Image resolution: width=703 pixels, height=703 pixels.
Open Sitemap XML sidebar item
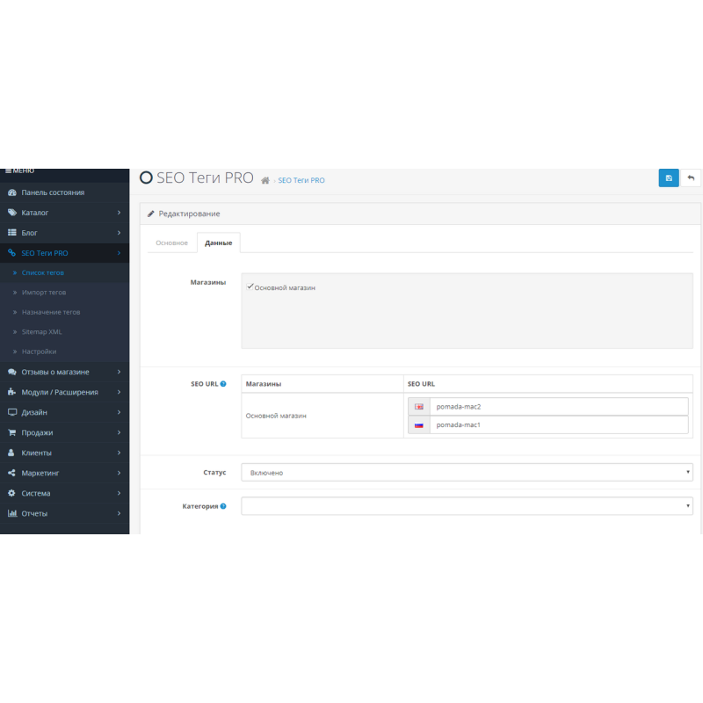tap(42, 332)
